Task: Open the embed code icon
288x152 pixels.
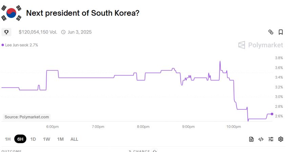Action: pyautogui.click(x=261, y=139)
